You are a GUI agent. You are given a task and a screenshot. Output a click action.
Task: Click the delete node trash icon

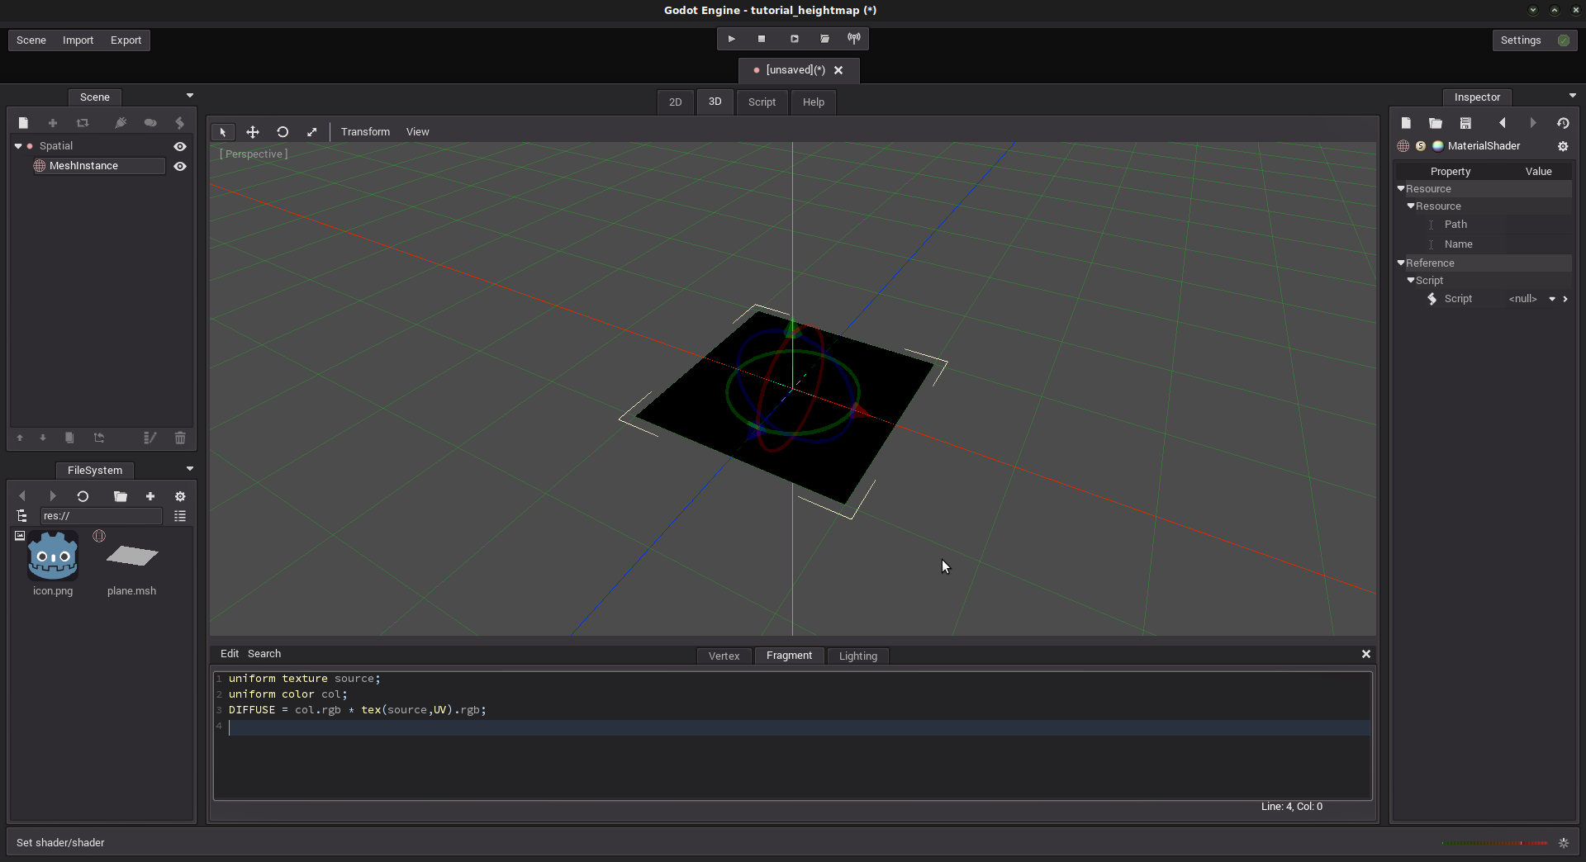[x=180, y=438]
